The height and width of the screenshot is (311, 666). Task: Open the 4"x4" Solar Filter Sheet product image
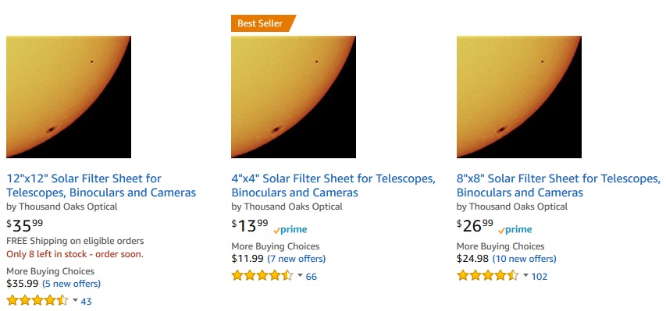tap(294, 97)
